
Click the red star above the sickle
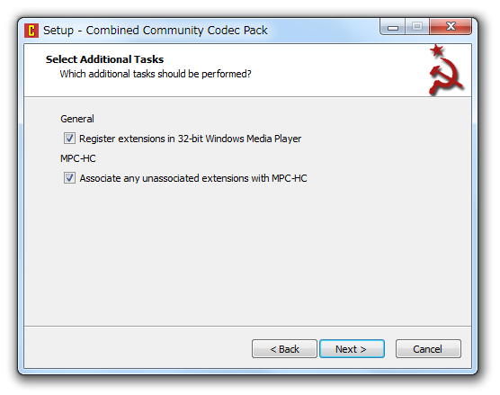pyautogui.click(x=437, y=50)
